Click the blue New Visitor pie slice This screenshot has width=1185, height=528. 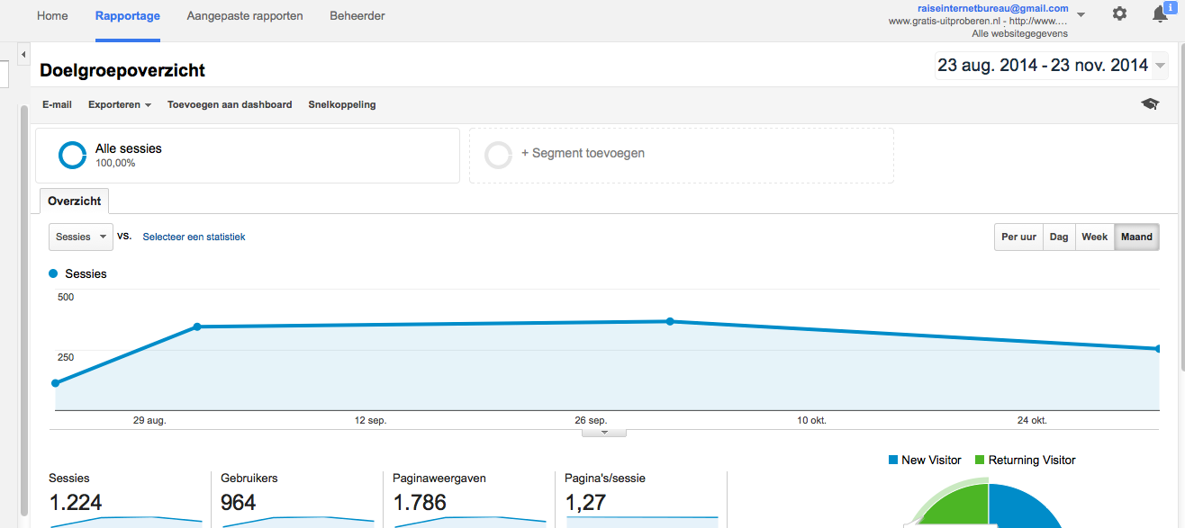pos(1022,508)
